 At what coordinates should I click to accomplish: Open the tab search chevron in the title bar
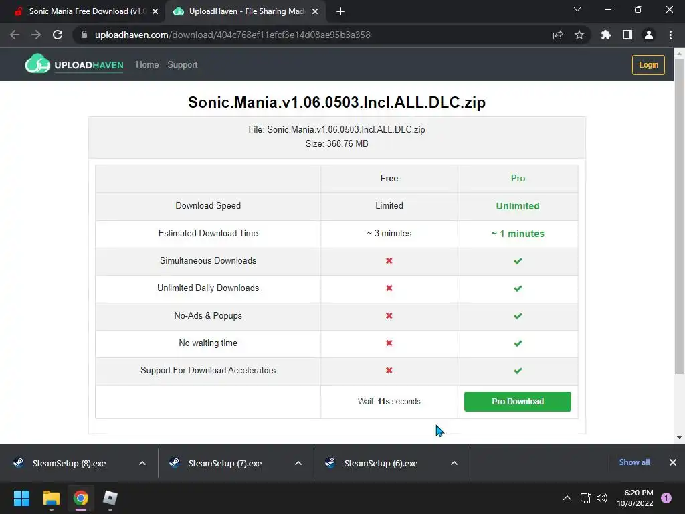click(577, 9)
